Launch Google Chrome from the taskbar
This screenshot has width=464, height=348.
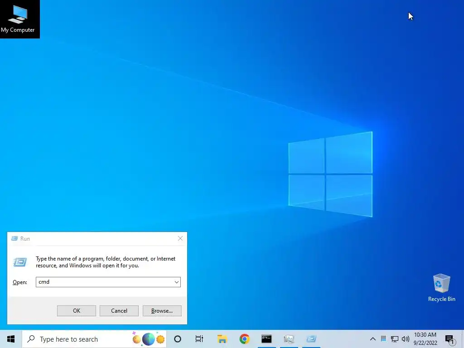click(244, 339)
